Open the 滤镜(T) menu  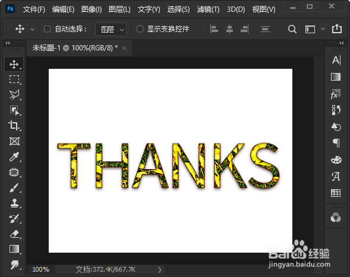click(x=208, y=9)
